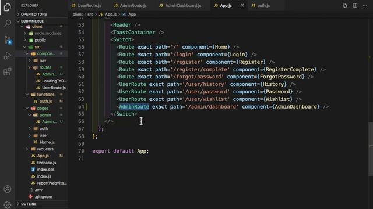This screenshot has width=373, height=209.
Task: Switch to the AdminRoute.js tab
Action: point(130,5)
